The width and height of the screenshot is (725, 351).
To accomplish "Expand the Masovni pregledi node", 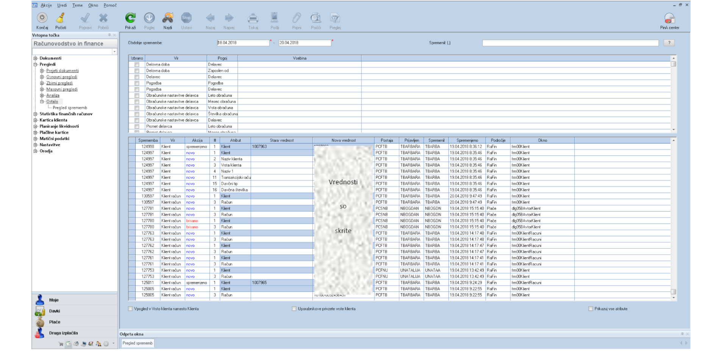I will 42,89.
